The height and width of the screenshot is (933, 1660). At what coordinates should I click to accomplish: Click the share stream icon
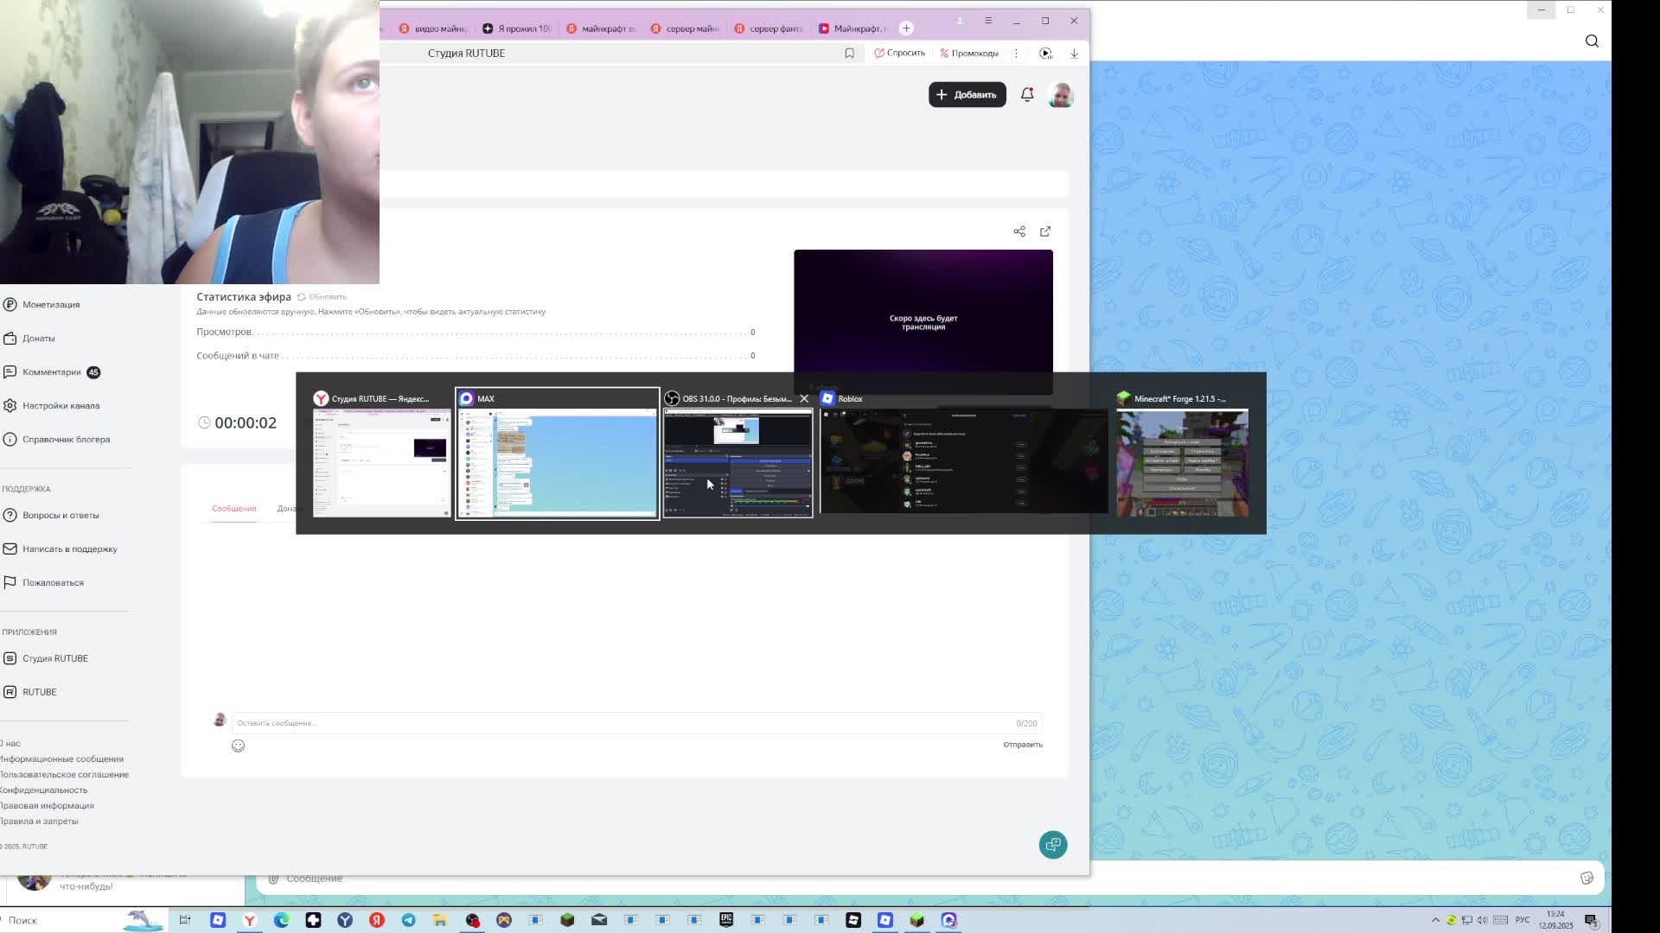(1019, 232)
